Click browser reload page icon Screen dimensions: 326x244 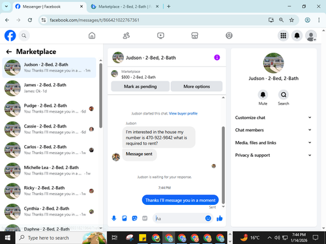30,20
